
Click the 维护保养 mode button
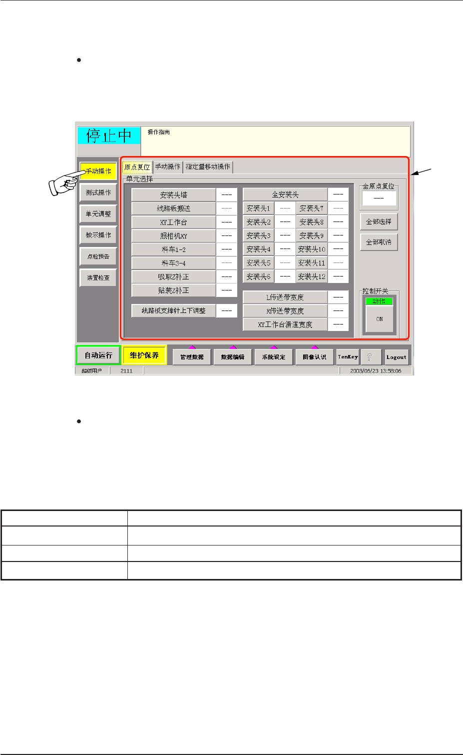144,355
